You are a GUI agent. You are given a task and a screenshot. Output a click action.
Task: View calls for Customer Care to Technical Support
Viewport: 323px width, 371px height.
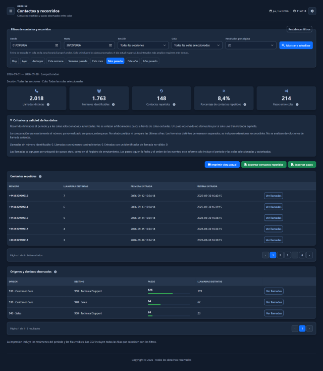click(274, 291)
